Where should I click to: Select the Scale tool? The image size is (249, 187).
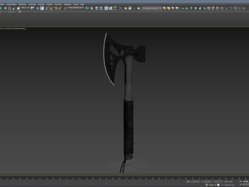click(14, 8)
